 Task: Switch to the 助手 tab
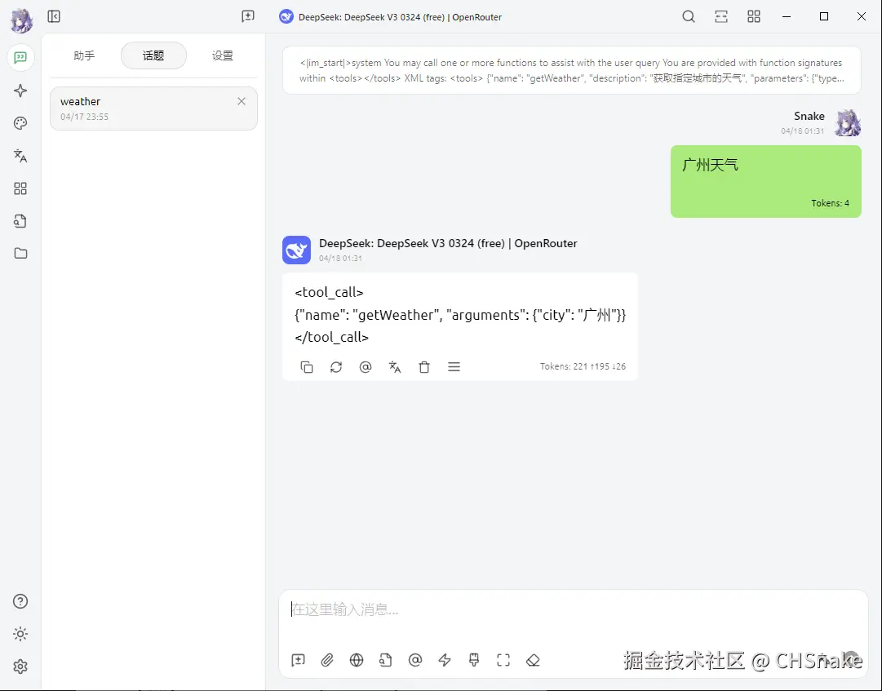[84, 55]
